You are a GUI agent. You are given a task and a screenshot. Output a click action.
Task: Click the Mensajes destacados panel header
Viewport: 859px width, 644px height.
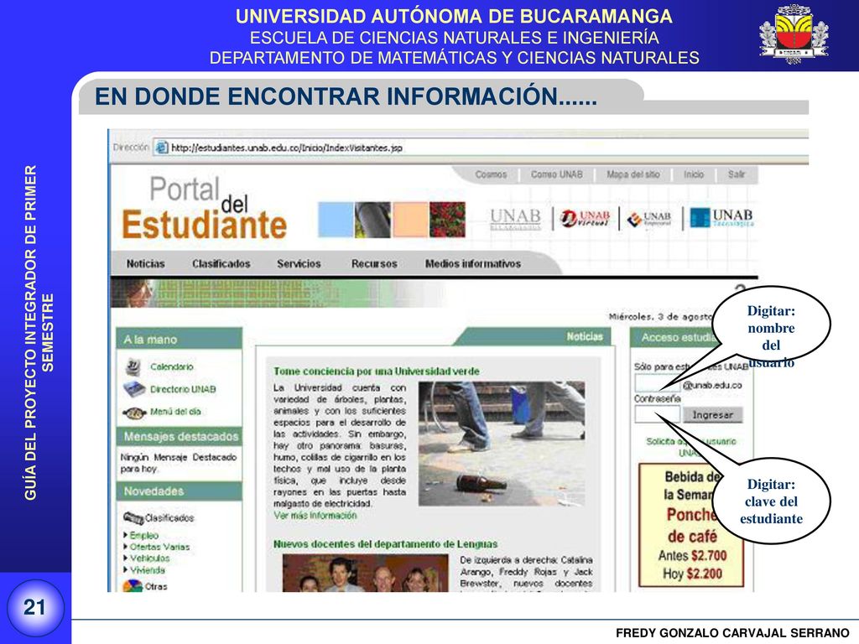pos(180,436)
